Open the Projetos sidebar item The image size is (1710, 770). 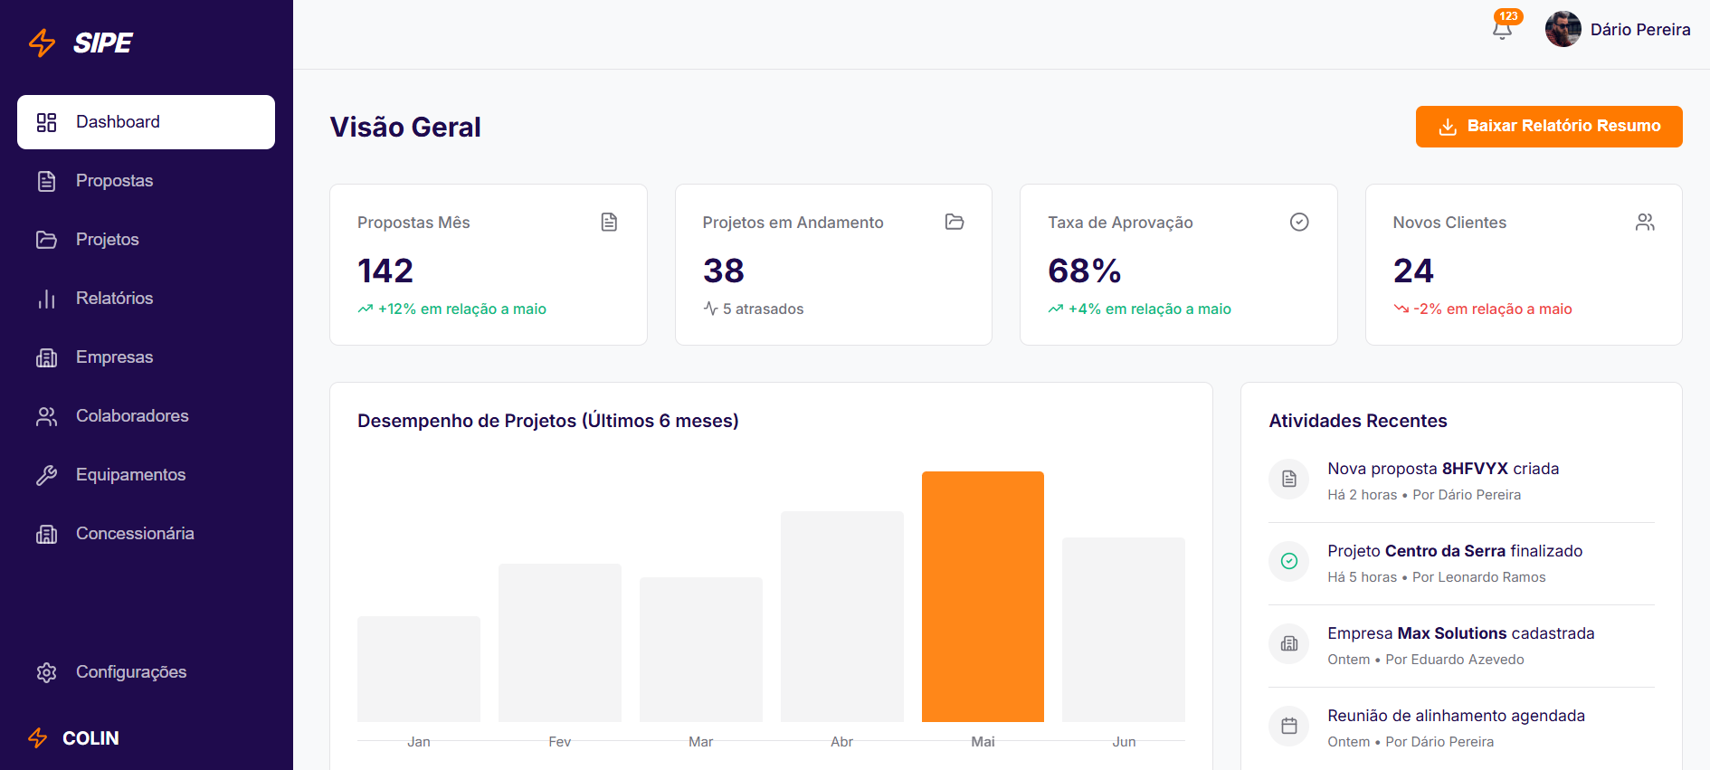click(146, 240)
